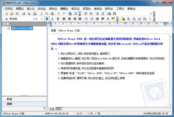The image size is (174, 117).
Task: Switch to the 网页 tab
Action: (x=59, y=109)
